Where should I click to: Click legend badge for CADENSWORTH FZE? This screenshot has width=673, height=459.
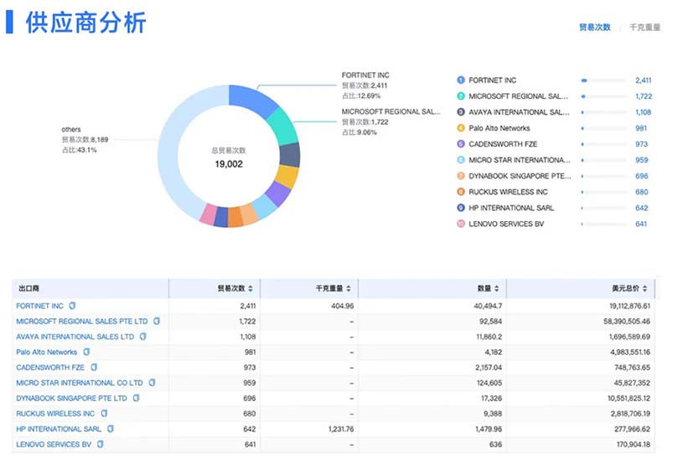461,144
